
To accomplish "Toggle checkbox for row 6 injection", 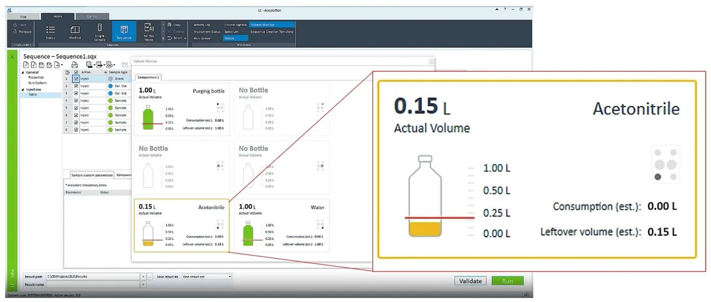I will tap(76, 115).
